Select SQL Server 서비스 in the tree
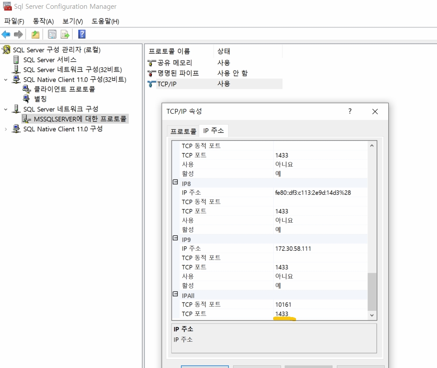 pyautogui.click(x=50, y=60)
